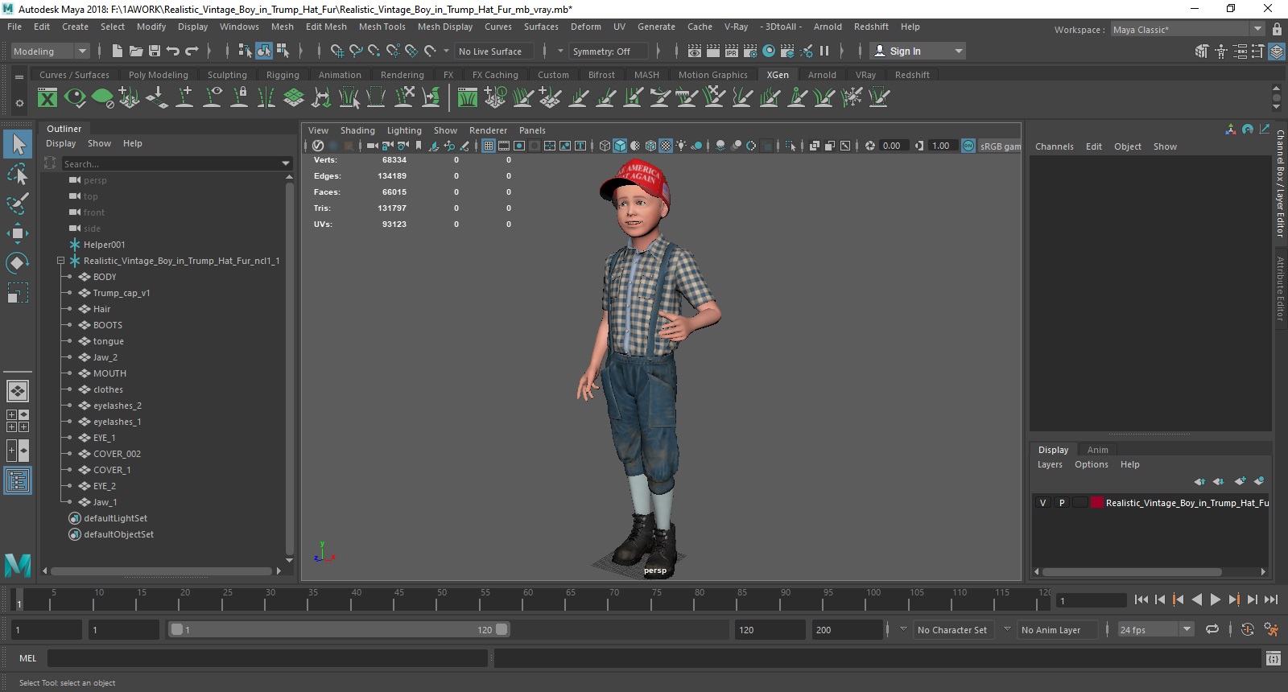Toggle smooth shade all viewport icon
The height and width of the screenshot is (692, 1288).
pyautogui.click(x=620, y=146)
